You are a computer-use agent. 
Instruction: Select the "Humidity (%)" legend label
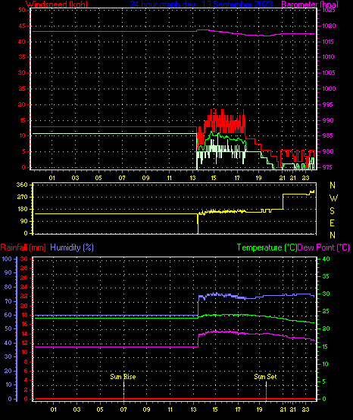[x=72, y=247]
